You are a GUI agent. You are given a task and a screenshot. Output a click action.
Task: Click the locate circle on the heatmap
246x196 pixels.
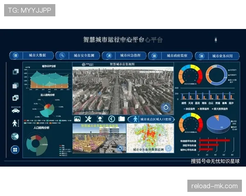click(x=169, y=148)
